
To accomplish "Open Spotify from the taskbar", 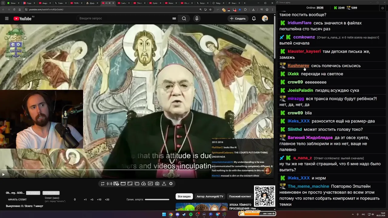I will (191, 214).
